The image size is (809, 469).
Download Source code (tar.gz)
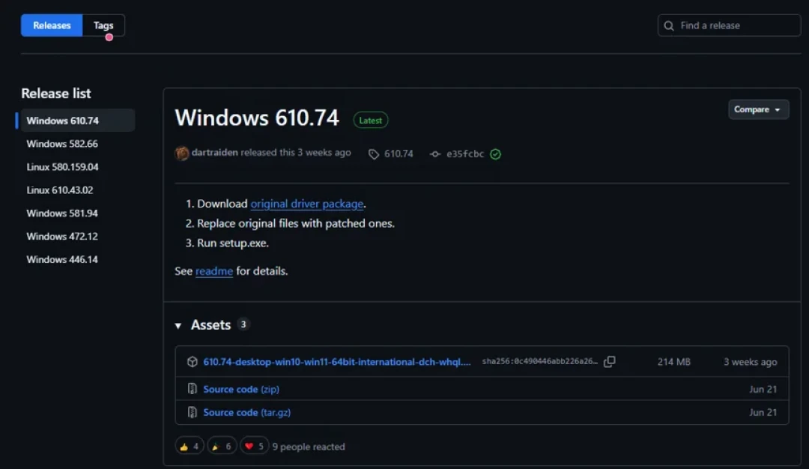click(246, 412)
